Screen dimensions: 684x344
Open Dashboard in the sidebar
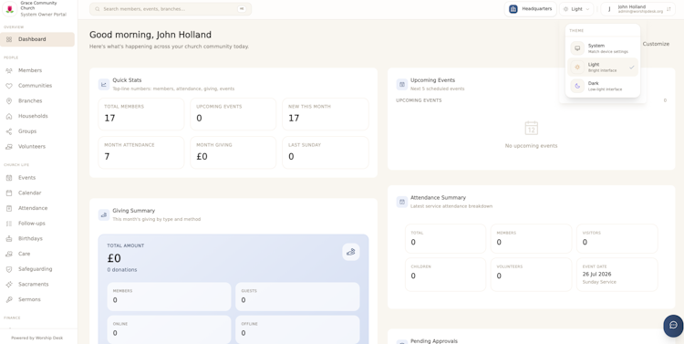pos(37,39)
